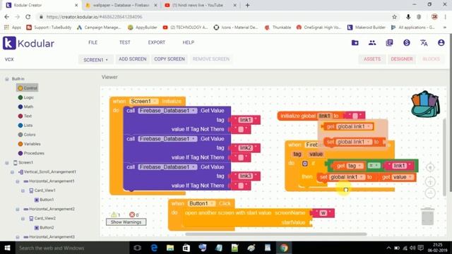Collapse the Screen1 tree node
This screenshot has height=254, width=452.
[7, 163]
